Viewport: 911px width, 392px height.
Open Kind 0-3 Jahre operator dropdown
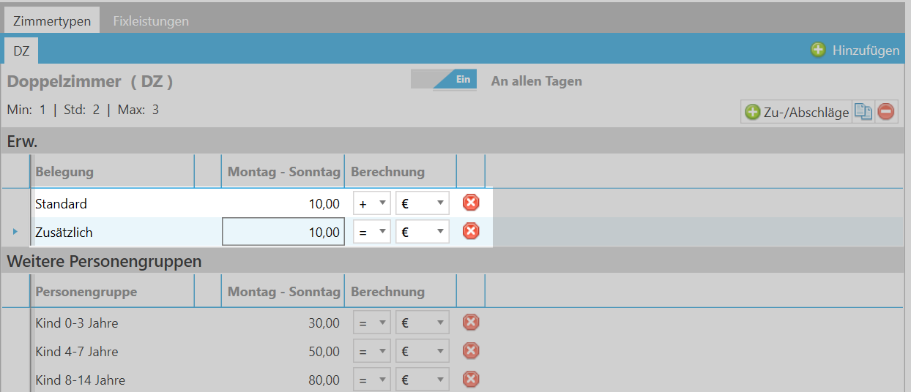coord(372,323)
